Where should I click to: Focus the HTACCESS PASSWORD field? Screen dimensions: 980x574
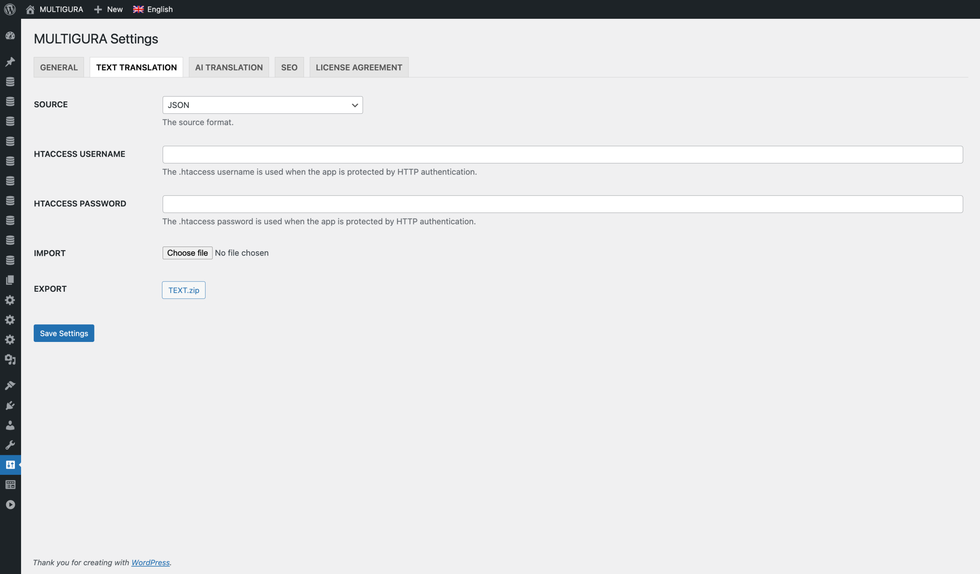tap(563, 204)
